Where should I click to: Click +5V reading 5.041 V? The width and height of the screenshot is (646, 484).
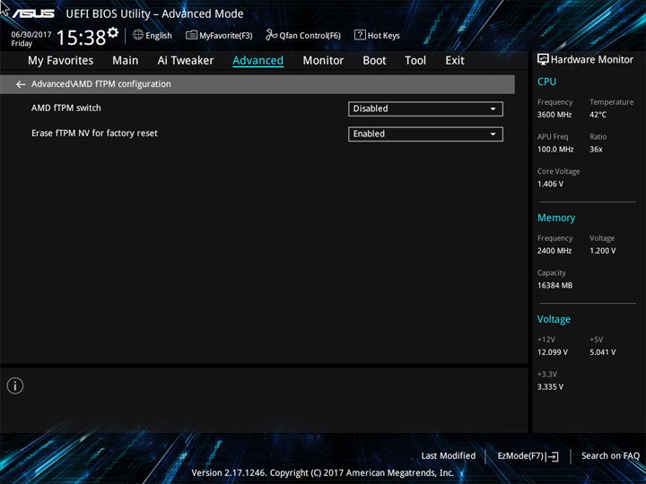603,352
